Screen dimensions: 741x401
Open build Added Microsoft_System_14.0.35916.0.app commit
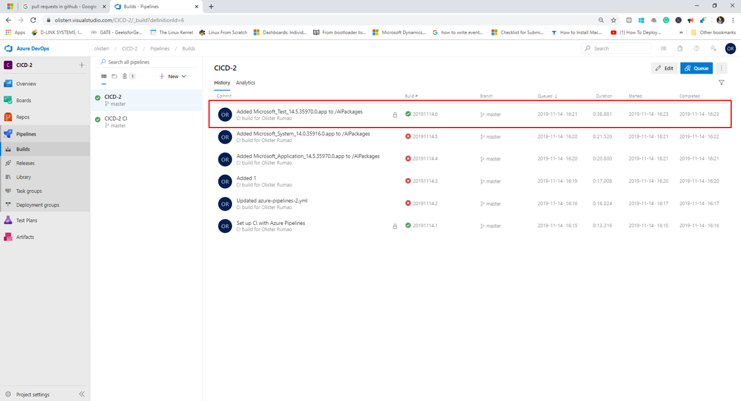pyautogui.click(x=303, y=134)
